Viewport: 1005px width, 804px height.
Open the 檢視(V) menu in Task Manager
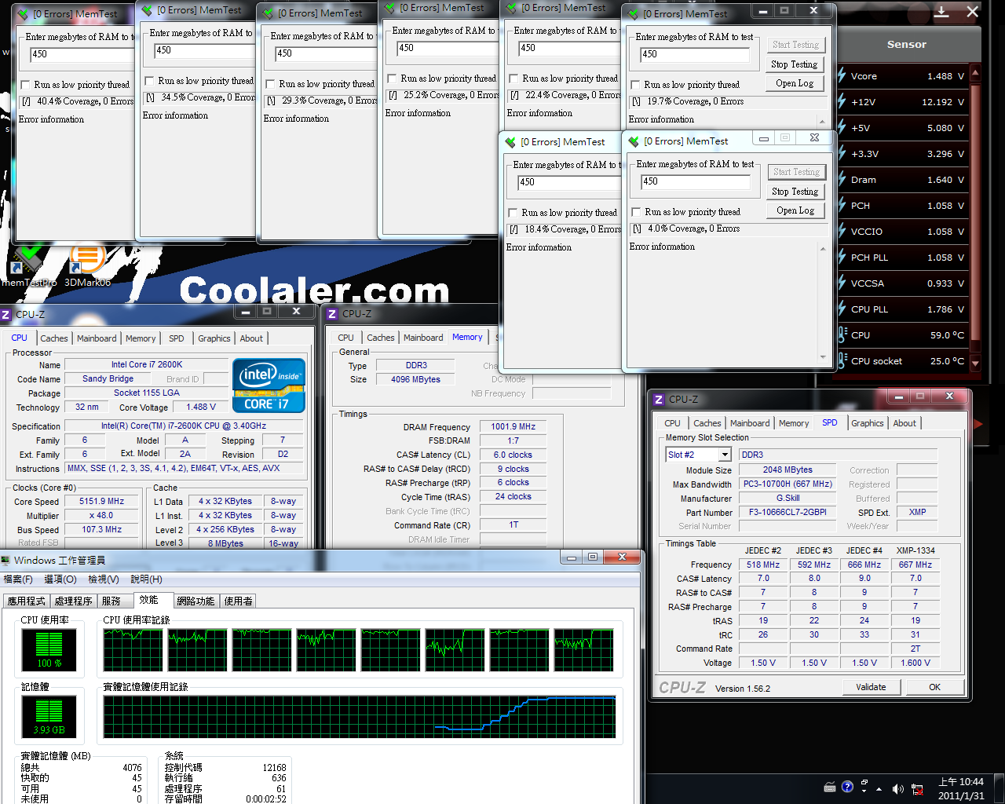[x=104, y=579]
